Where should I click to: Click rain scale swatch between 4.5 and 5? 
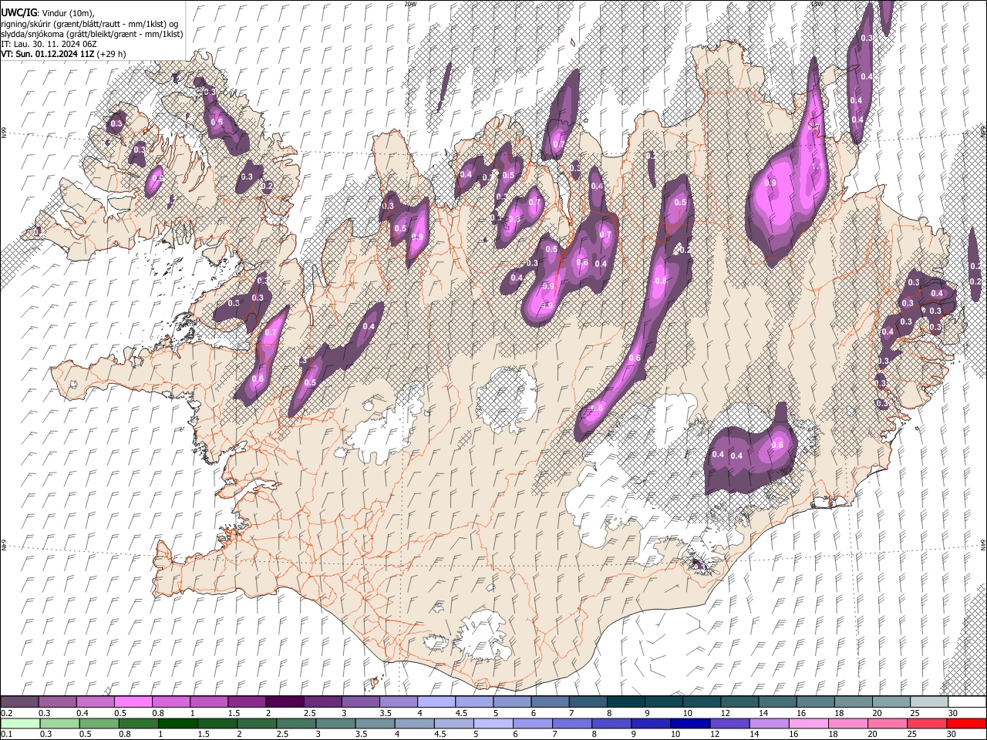pos(453,723)
